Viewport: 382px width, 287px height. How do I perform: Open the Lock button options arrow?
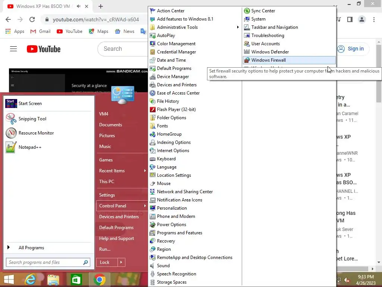coord(121,262)
